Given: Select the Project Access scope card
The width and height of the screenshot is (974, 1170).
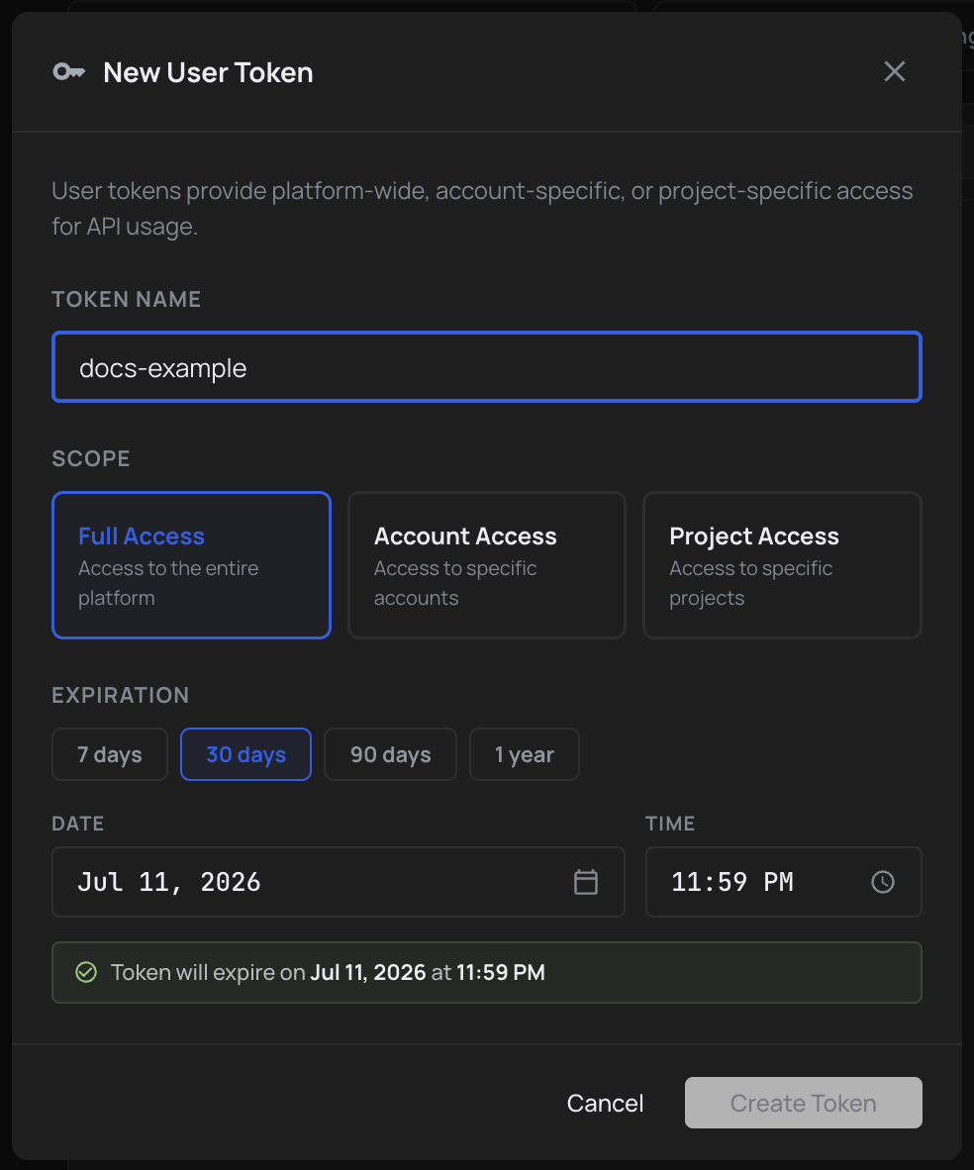Looking at the screenshot, I should (x=782, y=565).
